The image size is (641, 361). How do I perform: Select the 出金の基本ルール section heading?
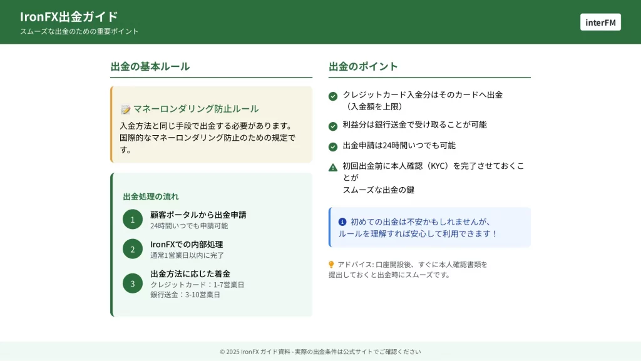tap(150, 66)
